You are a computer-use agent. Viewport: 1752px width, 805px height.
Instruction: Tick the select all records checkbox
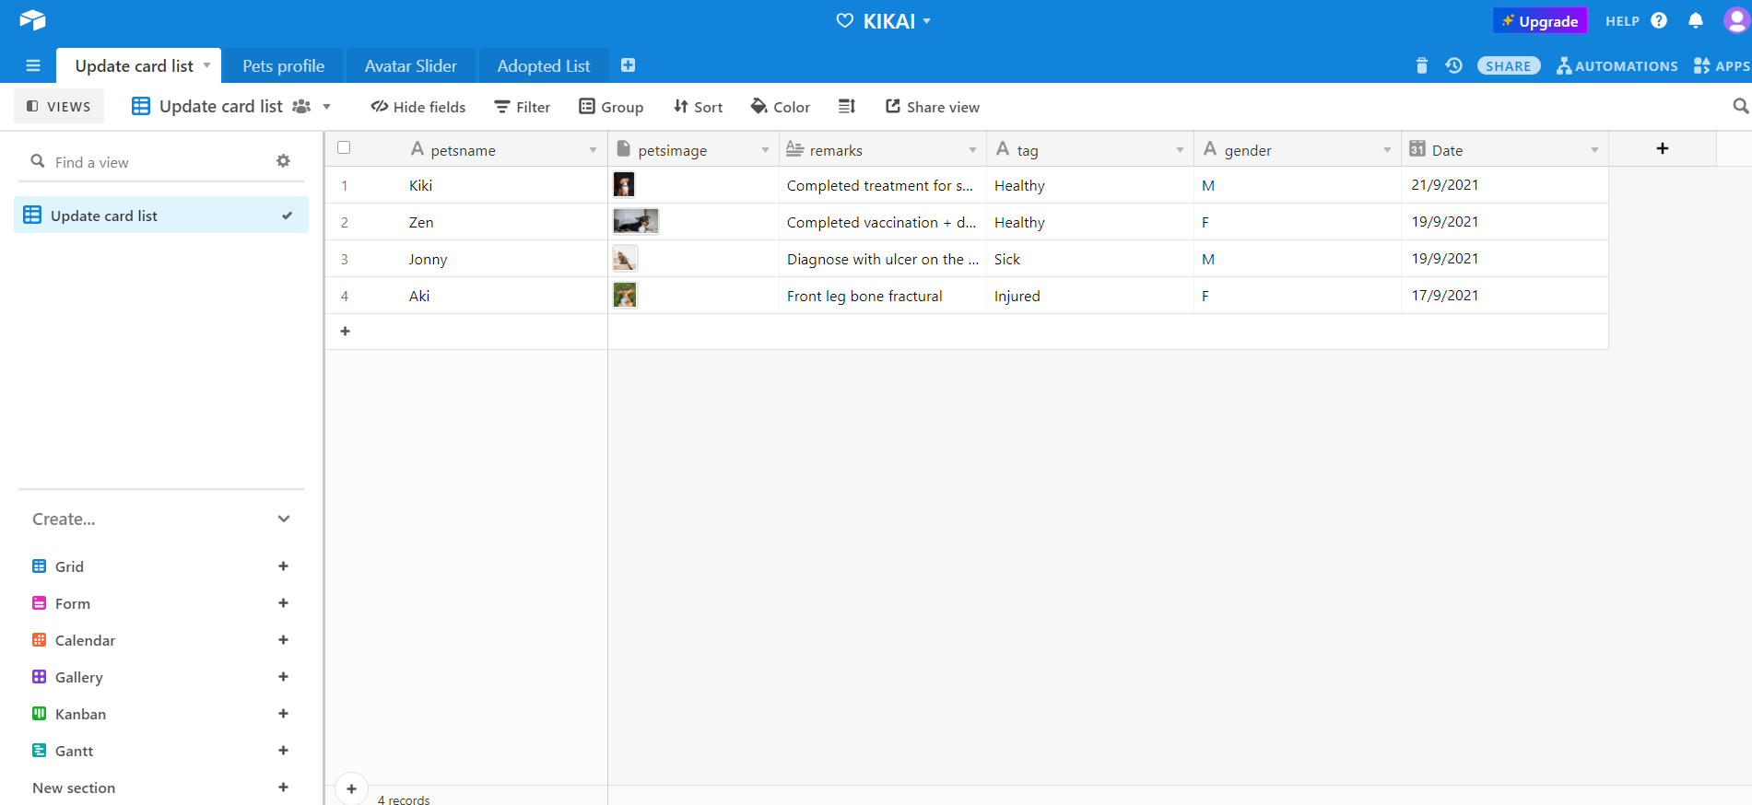tap(344, 147)
